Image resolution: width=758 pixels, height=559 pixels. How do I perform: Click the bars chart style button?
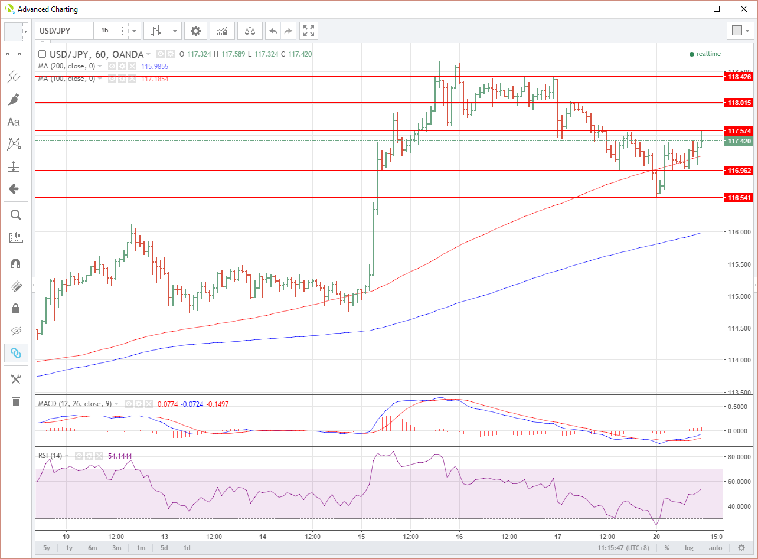156,31
